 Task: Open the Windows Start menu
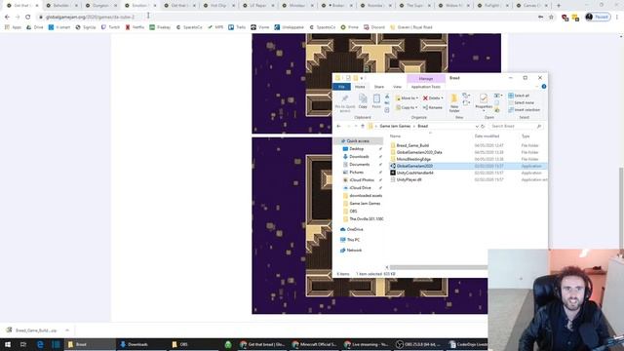[8, 344]
